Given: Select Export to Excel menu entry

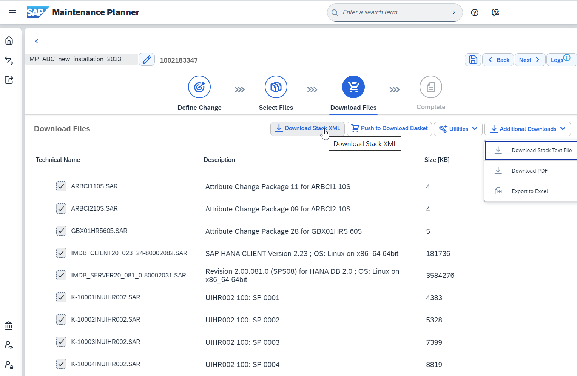Looking at the screenshot, I should point(531,191).
